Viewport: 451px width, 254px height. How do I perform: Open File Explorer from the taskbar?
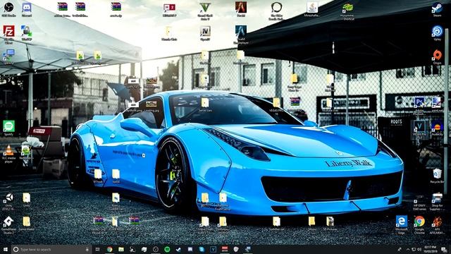(121, 249)
